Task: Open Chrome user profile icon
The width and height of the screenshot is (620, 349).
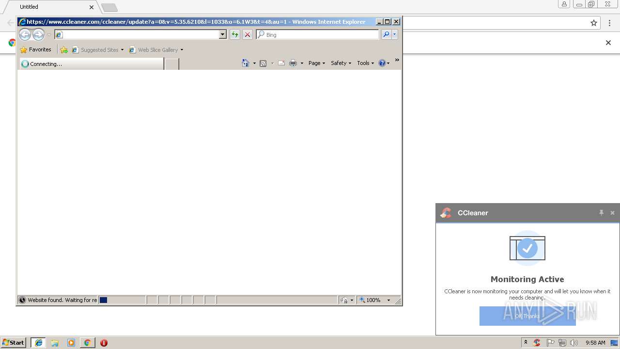Action: (564, 4)
